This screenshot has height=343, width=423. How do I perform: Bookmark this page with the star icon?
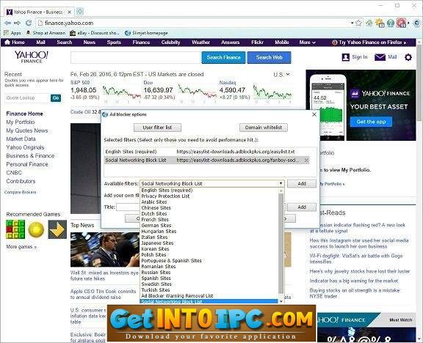click(359, 23)
